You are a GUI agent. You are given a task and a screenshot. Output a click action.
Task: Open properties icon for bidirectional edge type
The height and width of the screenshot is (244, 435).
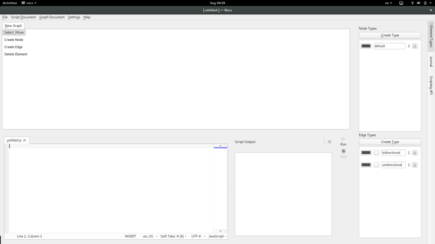[x=415, y=153]
